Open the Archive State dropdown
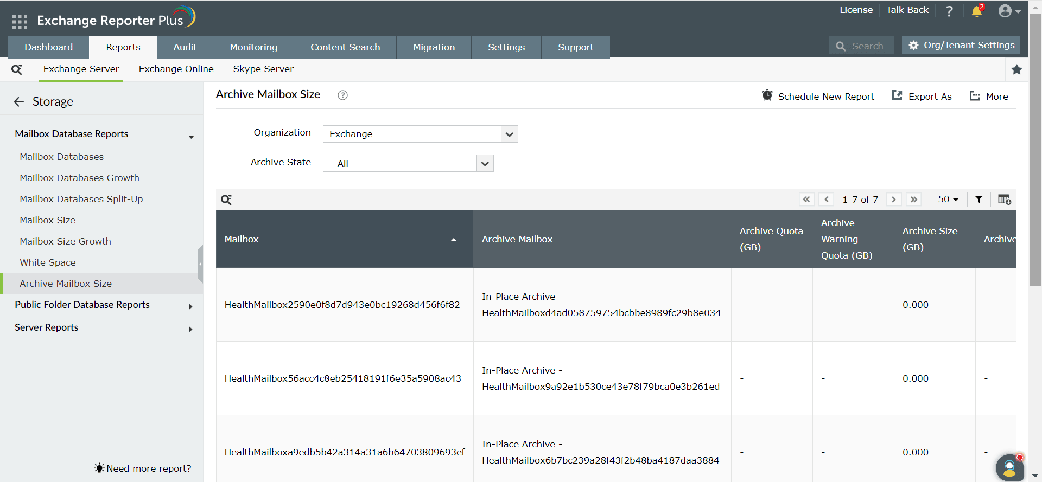1042x482 pixels. (408, 163)
